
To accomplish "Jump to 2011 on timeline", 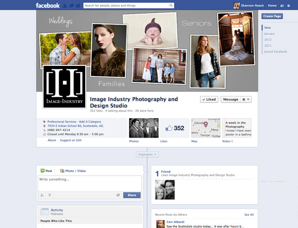I will 268,46.
